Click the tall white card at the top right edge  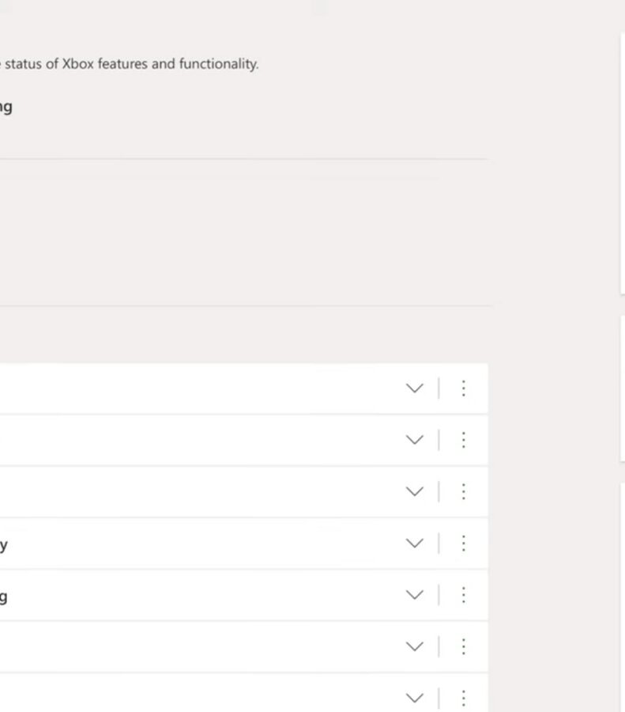pyautogui.click(x=623, y=165)
